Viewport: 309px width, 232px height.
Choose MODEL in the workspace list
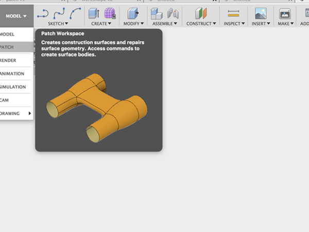[x=16, y=35]
